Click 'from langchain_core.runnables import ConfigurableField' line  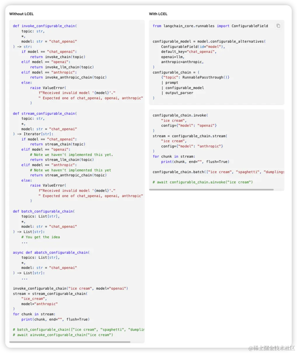[210, 26]
